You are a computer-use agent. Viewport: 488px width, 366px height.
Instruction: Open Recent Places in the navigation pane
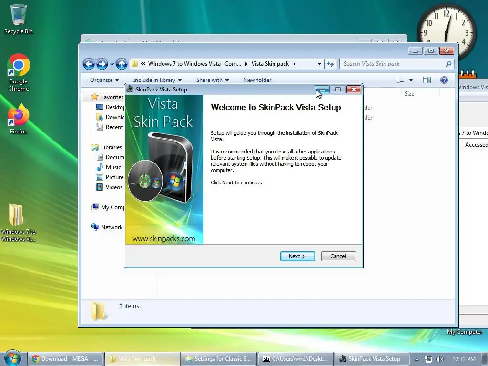click(x=110, y=127)
